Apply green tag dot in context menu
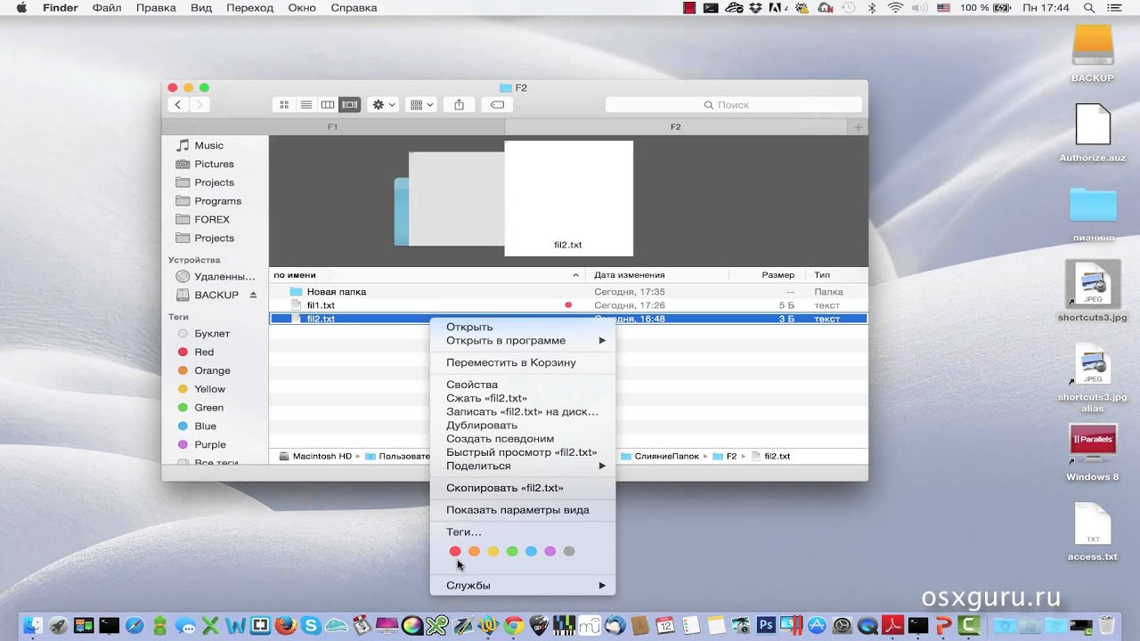This screenshot has height=641, width=1140. (x=512, y=552)
